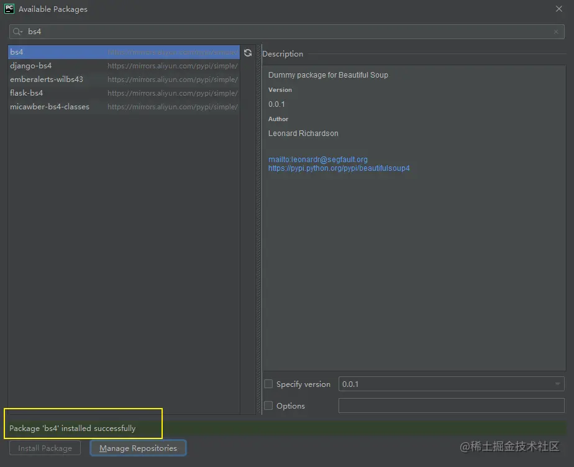Select the django-bs4 package
This screenshot has height=467, width=574.
(31, 65)
